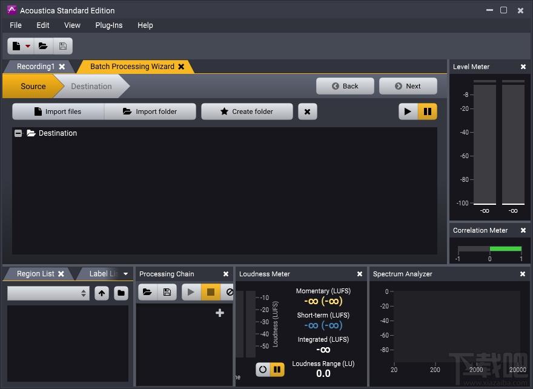Click Import files button
533x389 pixels.
[x=58, y=111]
